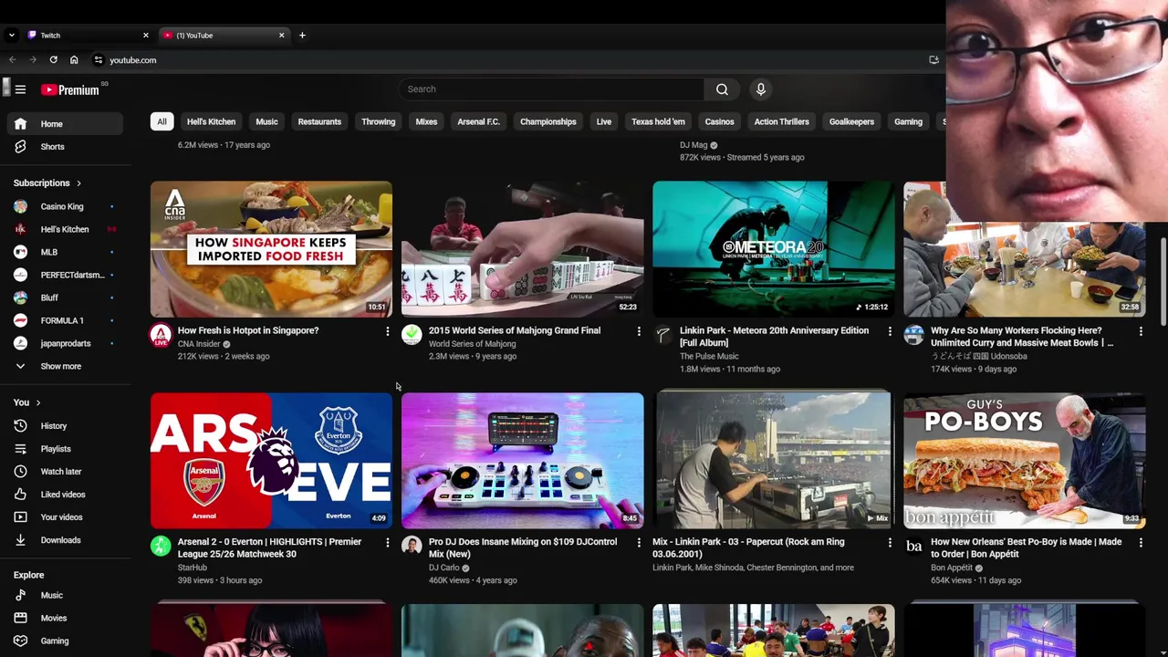Open FORMULA 1 channel subscription
Viewport: 1168px width, 657px height.
point(64,320)
